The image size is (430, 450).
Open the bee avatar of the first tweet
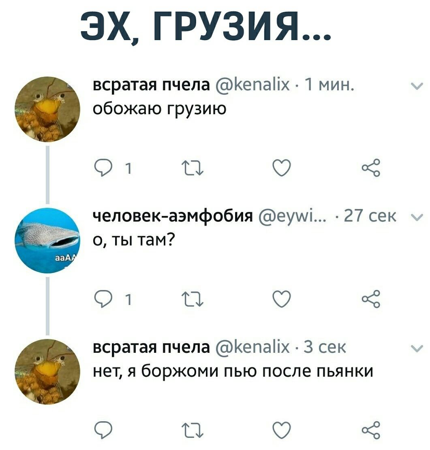pyautogui.click(x=48, y=109)
